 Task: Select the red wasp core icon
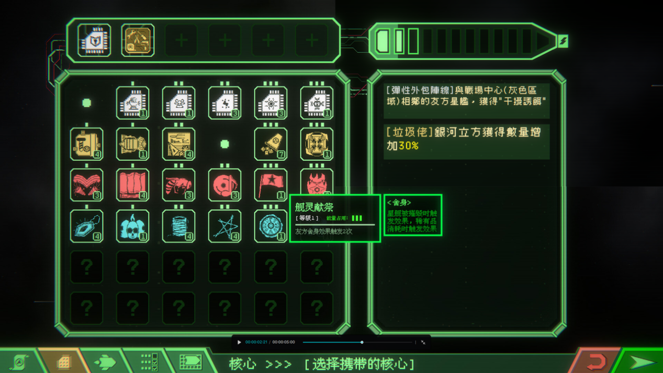(x=178, y=185)
